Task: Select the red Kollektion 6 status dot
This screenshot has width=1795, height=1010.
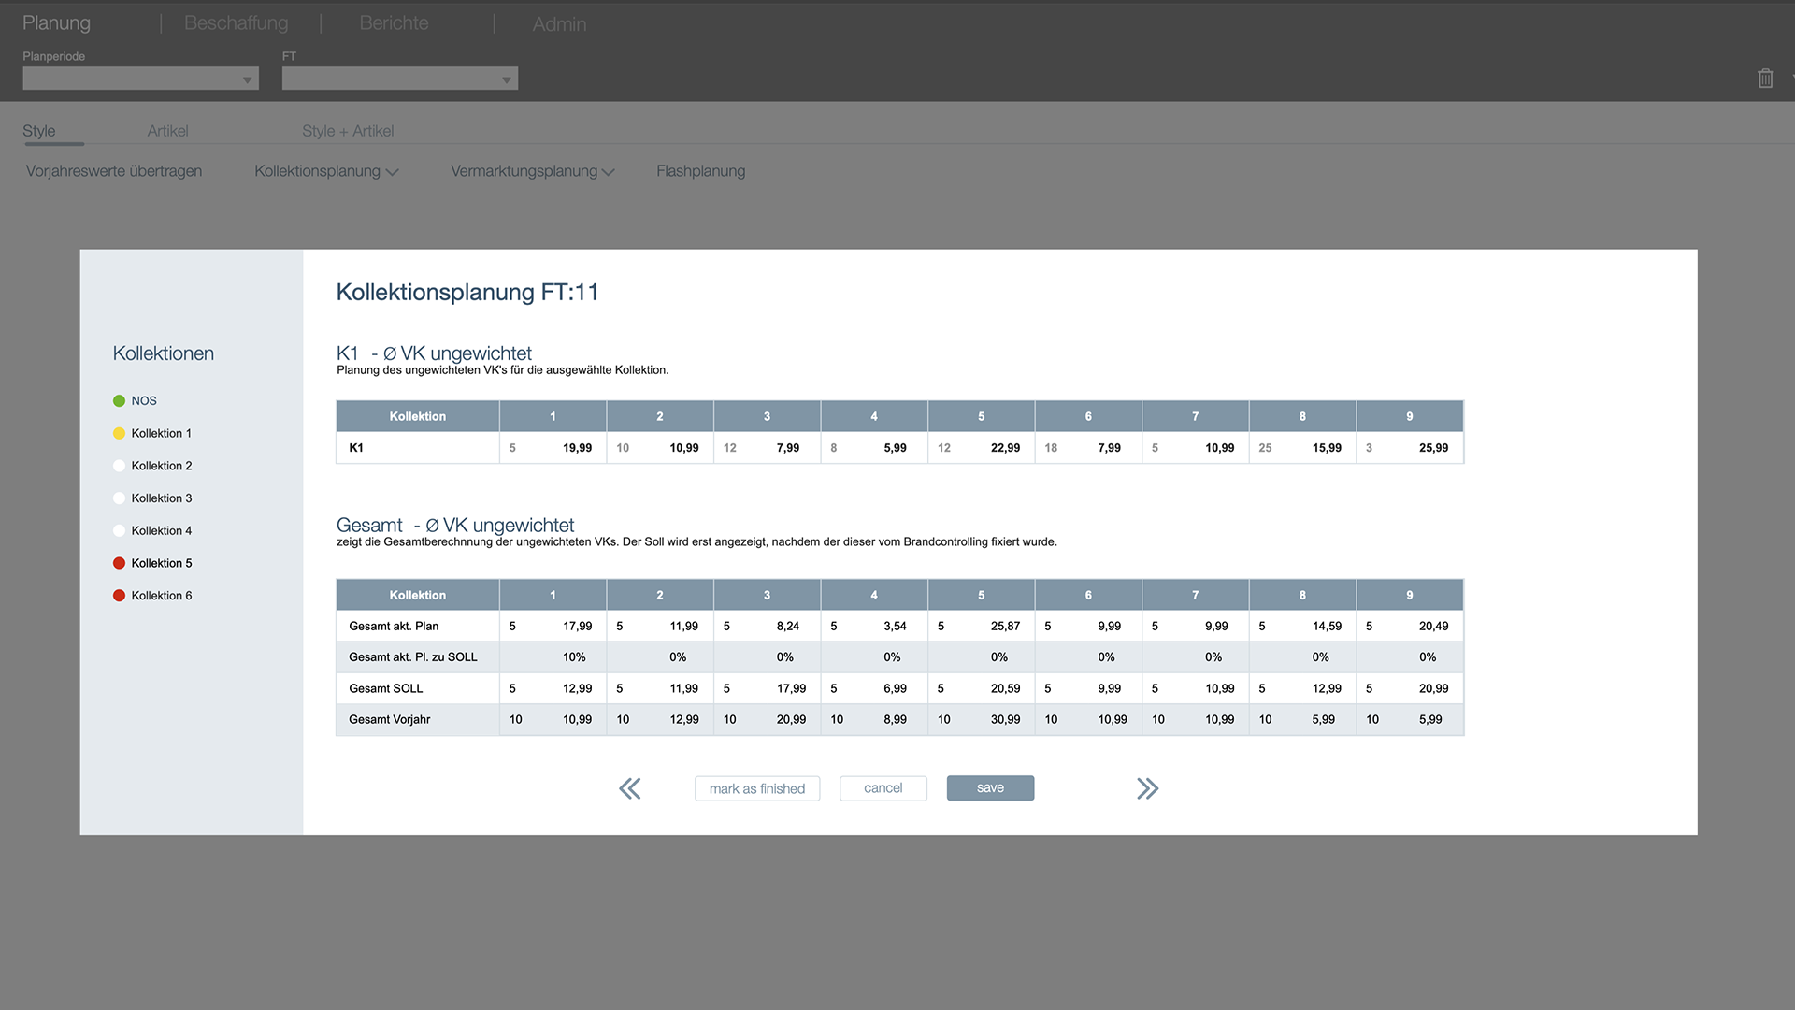Action: (119, 596)
